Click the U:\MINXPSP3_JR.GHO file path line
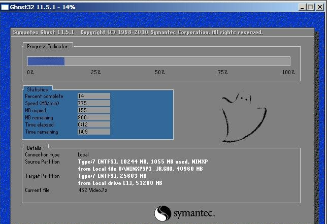 (140, 169)
